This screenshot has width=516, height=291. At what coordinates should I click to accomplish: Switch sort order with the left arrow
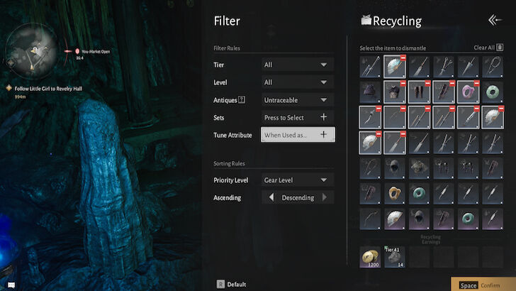[271, 197]
